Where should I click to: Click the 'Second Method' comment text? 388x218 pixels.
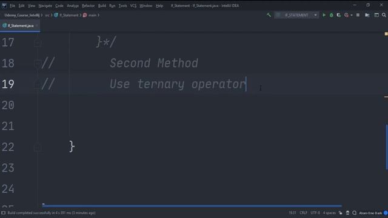click(x=153, y=63)
